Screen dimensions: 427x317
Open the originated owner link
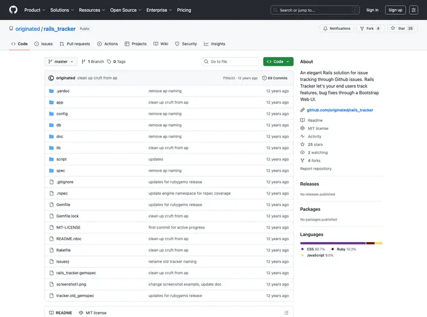click(x=27, y=29)
